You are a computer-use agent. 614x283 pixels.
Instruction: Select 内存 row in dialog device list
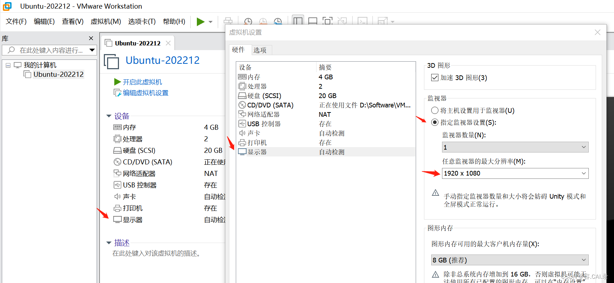point(326,77)
